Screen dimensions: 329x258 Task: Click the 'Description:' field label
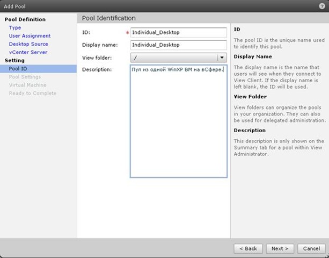coord(97,69)
